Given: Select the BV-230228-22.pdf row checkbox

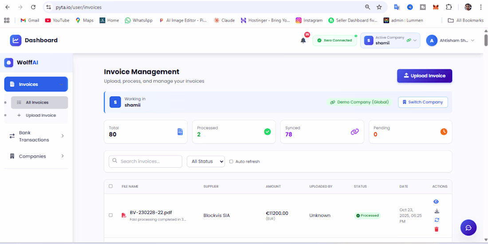Looking at the screenshot, I should 111,215.
